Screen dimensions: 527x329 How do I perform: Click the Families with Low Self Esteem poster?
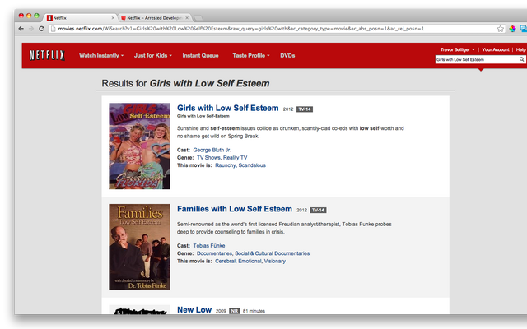(139, 247)
